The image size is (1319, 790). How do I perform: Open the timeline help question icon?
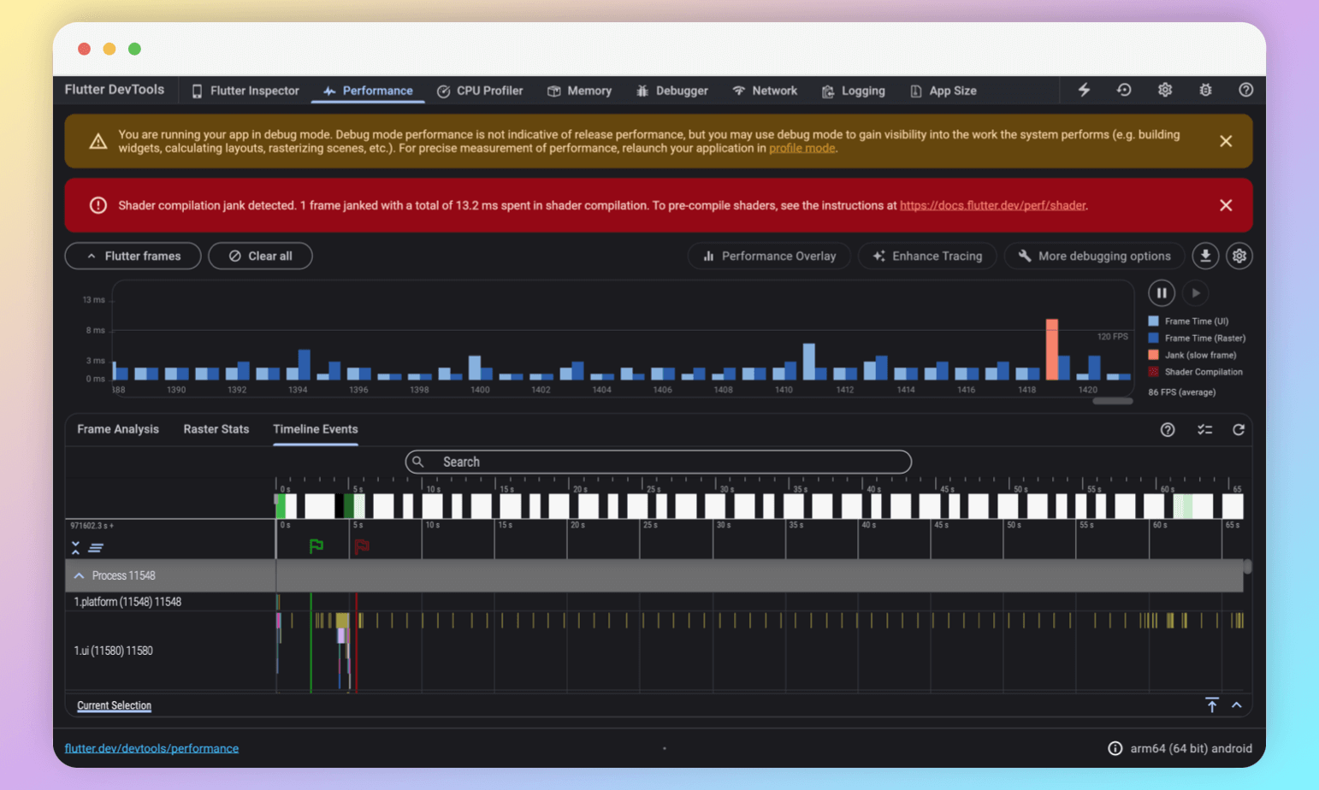[1168, 430]
